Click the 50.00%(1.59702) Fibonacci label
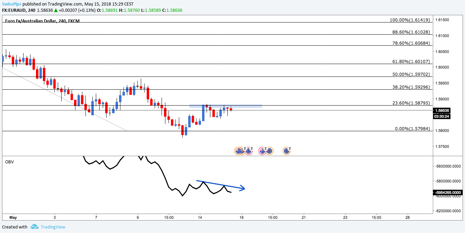 tap(411, 74)
